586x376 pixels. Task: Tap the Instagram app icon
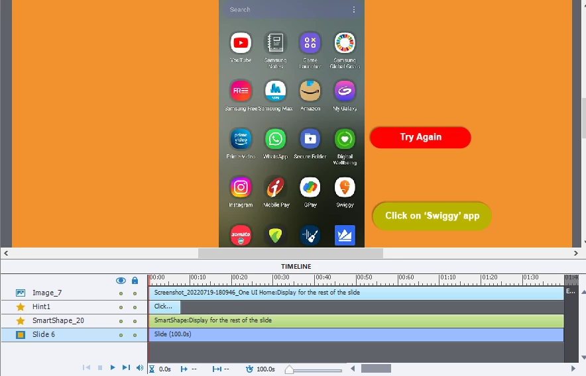point(241,187)
